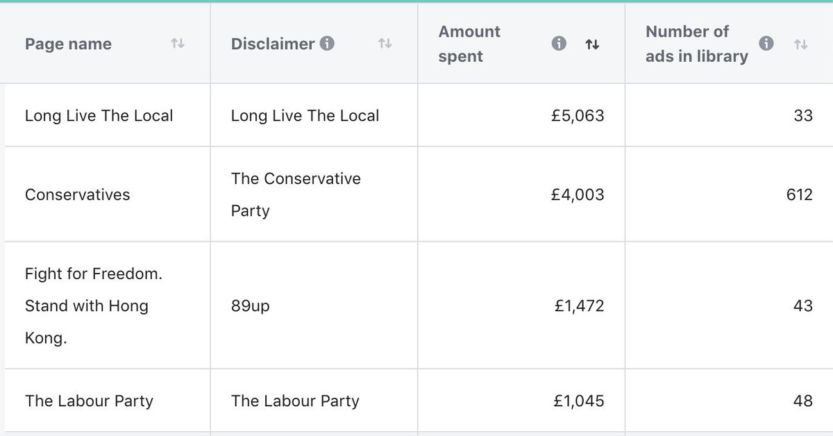
Task: Open Amount spent info icon
Action: (559, 44)
